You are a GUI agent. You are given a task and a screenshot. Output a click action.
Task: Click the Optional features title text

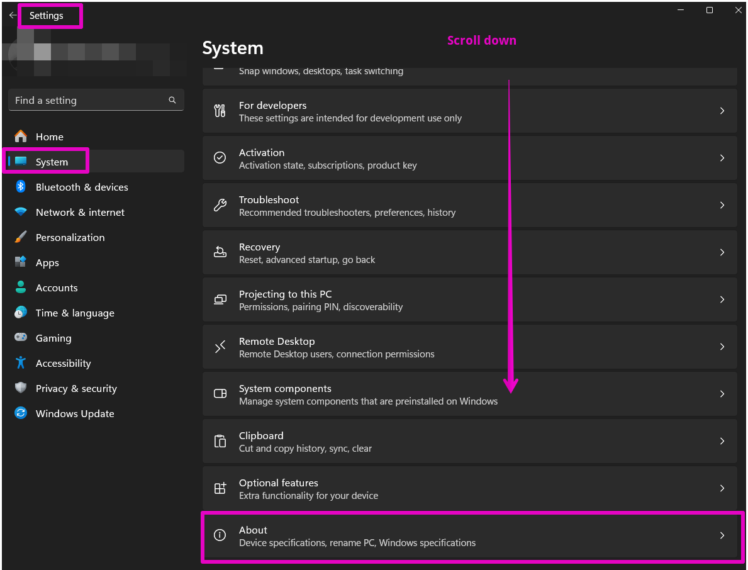[279, 483]
